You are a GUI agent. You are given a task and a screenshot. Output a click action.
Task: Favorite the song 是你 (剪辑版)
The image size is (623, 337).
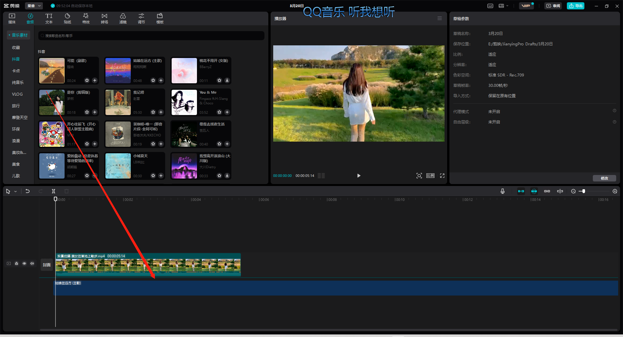point(87,112)
